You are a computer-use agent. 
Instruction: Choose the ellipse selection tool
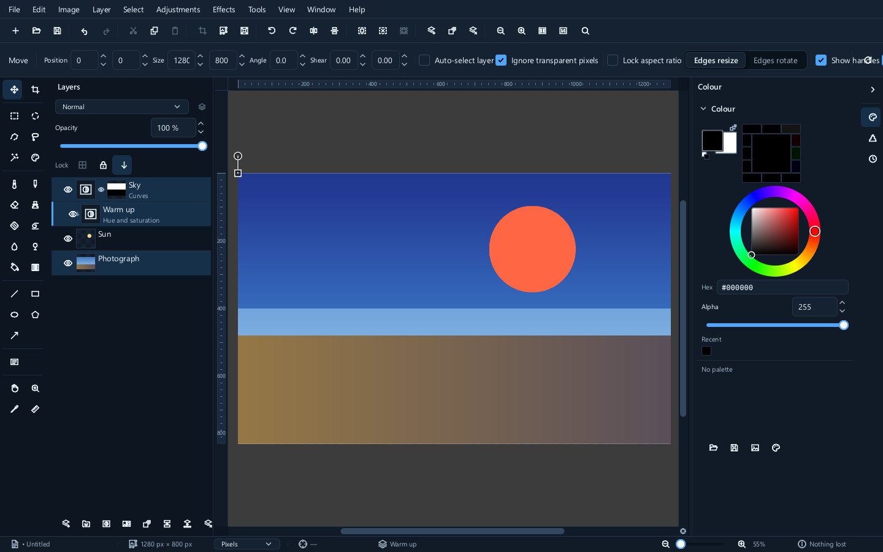click(x=35, y=116)
